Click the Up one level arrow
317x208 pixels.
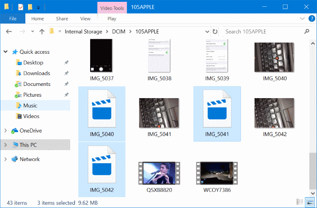tap(42, 32)
